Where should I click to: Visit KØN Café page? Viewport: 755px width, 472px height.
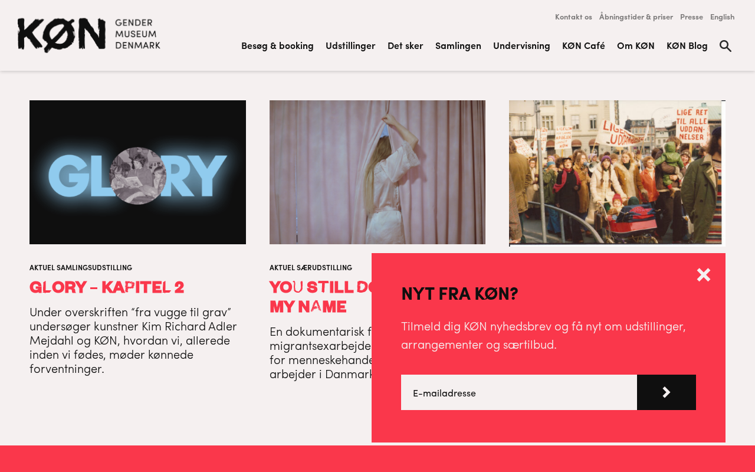click(x=583, y=45)
